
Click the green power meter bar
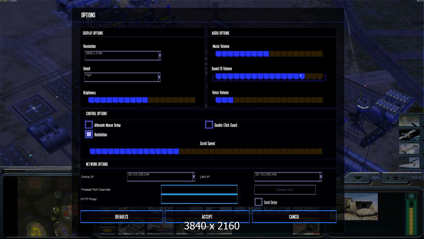click(x=411, y=218)
